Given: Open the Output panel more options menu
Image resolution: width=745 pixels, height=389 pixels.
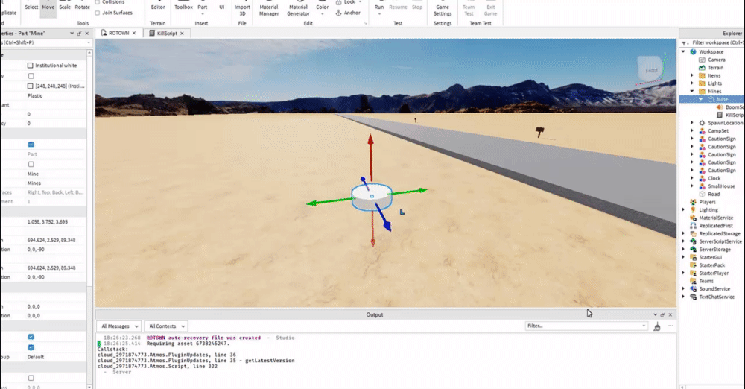Looking at the screenshot, I should point(671,326).
